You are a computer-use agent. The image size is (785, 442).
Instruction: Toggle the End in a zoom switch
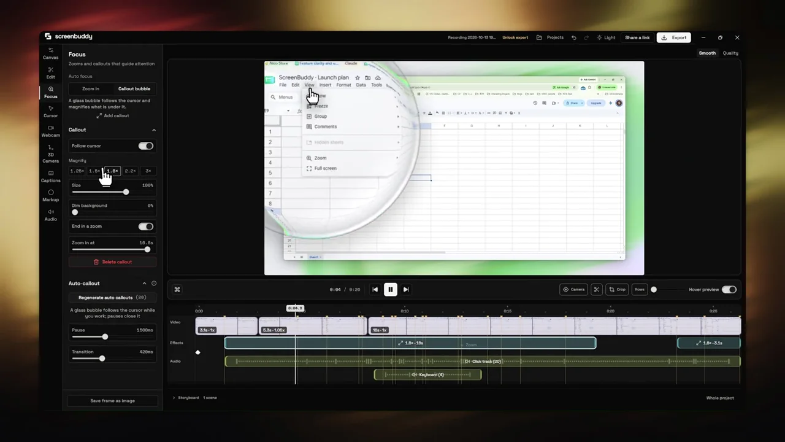point(146,227)
